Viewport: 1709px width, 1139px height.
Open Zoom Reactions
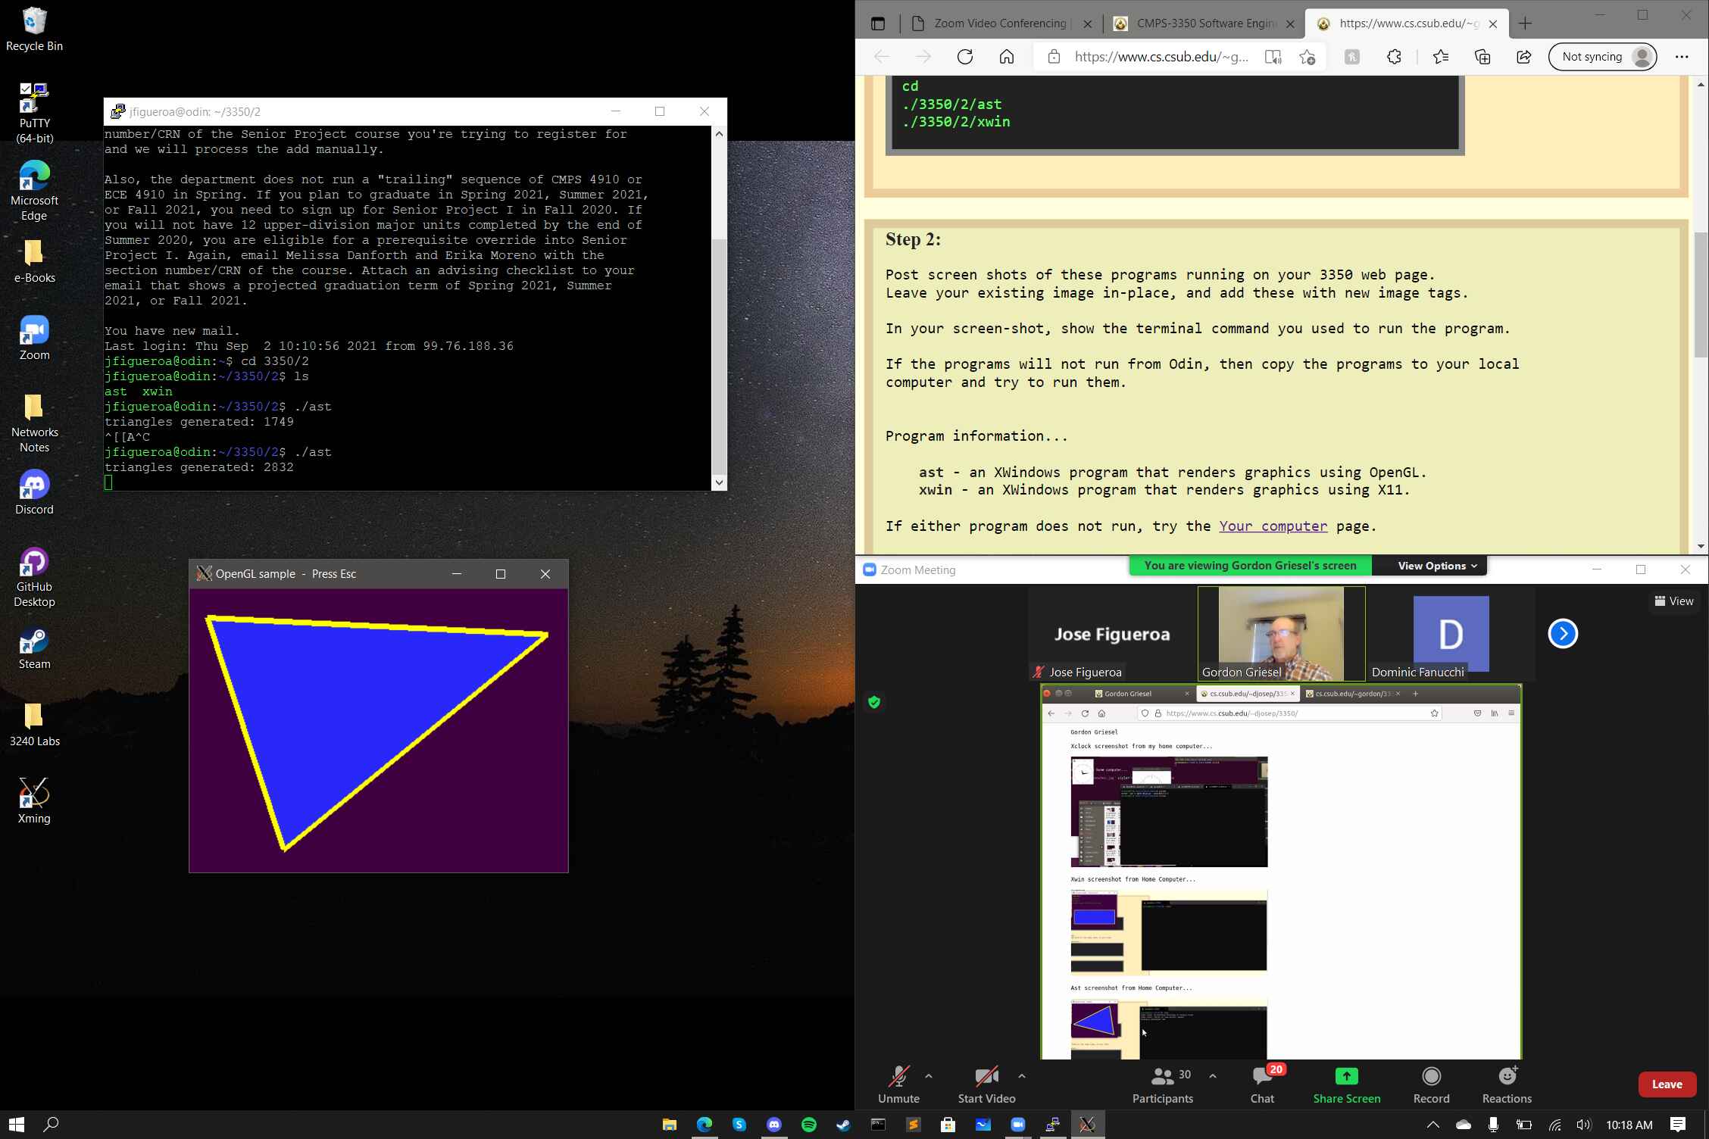coord(1507,1084)
